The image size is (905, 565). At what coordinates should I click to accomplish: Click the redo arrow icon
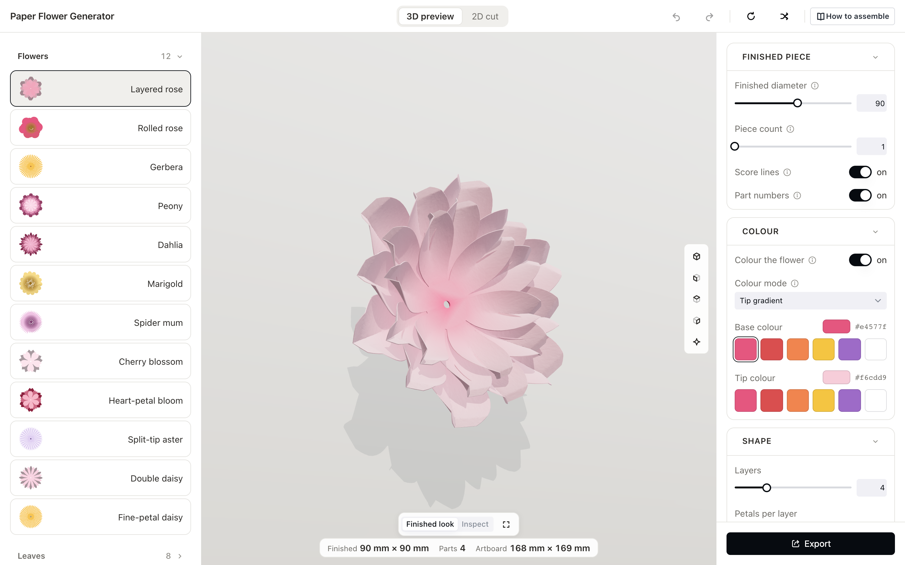(x=709, y=16)
